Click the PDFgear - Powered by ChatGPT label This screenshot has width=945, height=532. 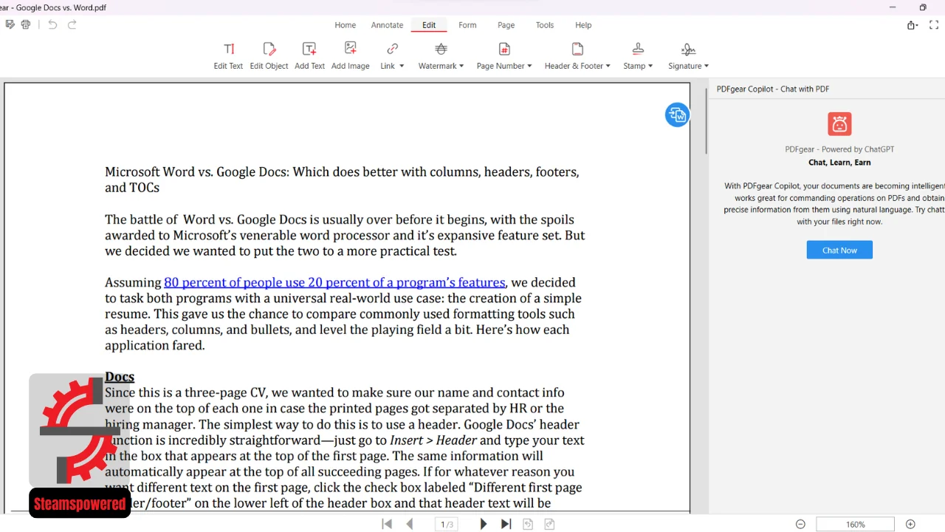pyautogui.click(x=839, y=149)
